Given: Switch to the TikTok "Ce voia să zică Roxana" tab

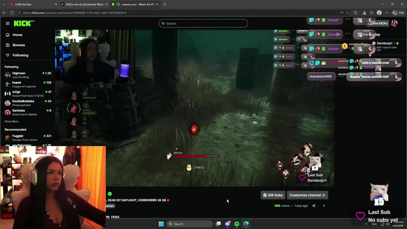Looking at the screenshot, I should (x=84, y=4).
